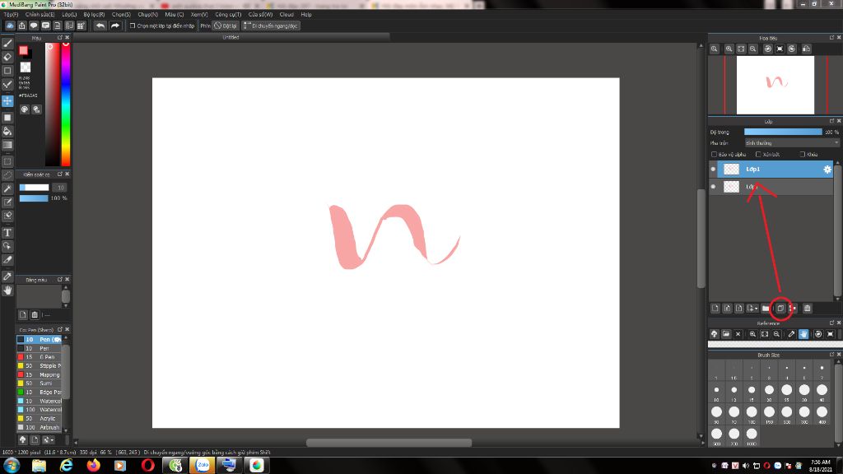Select the 'Untitled' canvas tab
This screenshot has height=474, width=843.
231,37
